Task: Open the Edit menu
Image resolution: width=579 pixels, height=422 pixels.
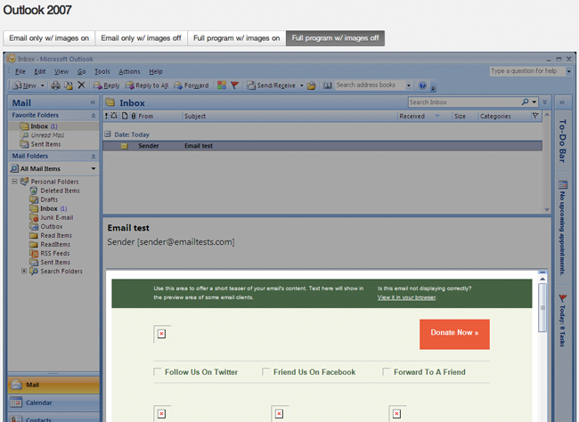Action: 39,71
